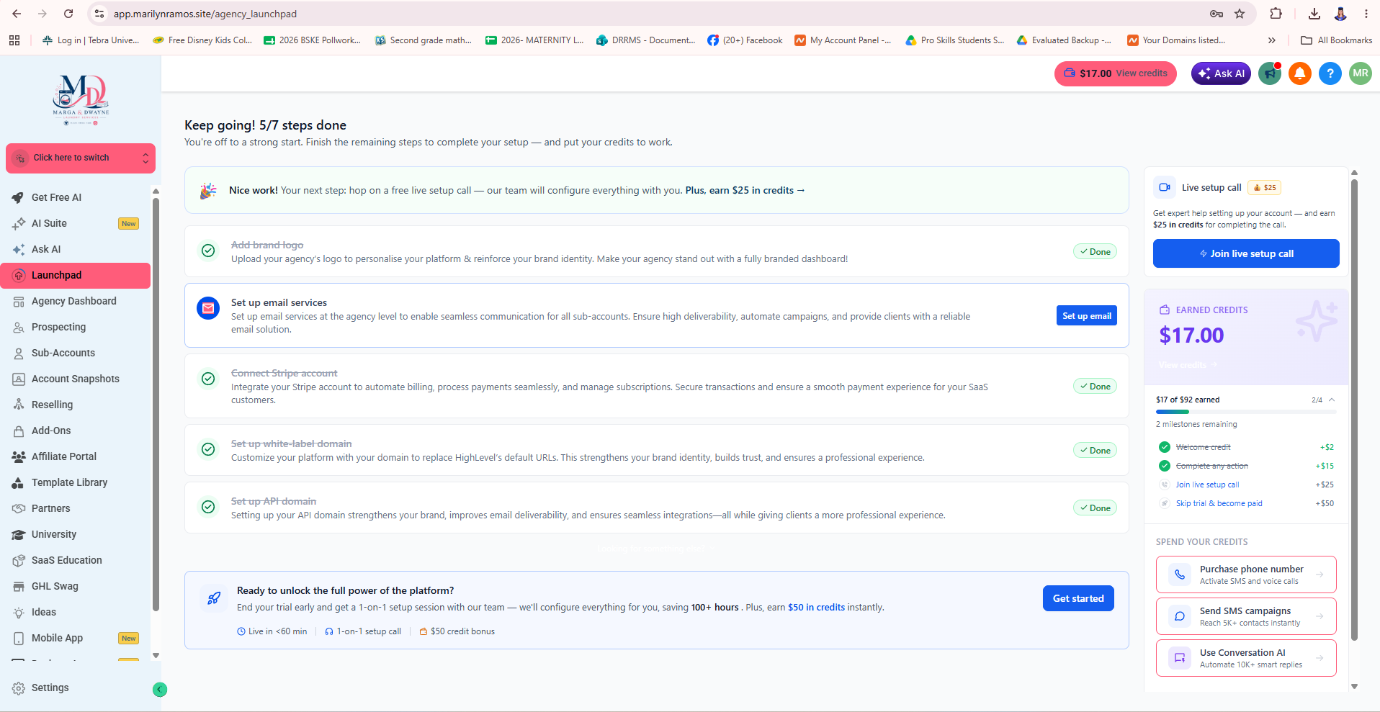Click the $17 of $92 earned progress bar
This screenshot has width=1380, height=712.
pyautogui.click(x=1246, y=412)
